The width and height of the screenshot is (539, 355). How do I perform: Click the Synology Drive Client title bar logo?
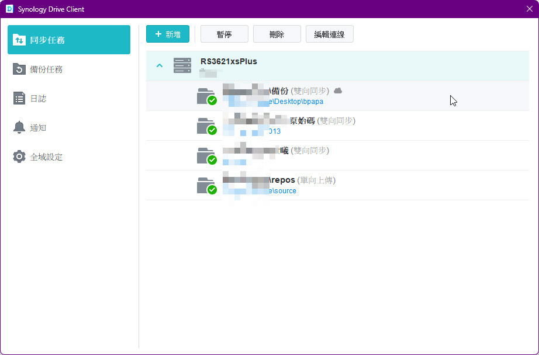(9, 9)
